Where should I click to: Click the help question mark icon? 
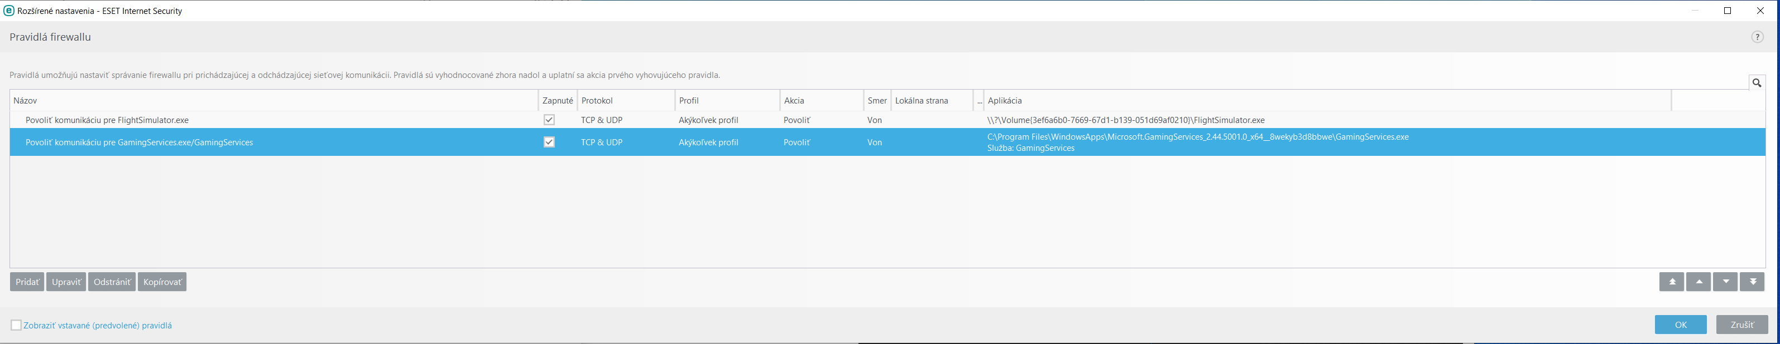(1757, 37)
